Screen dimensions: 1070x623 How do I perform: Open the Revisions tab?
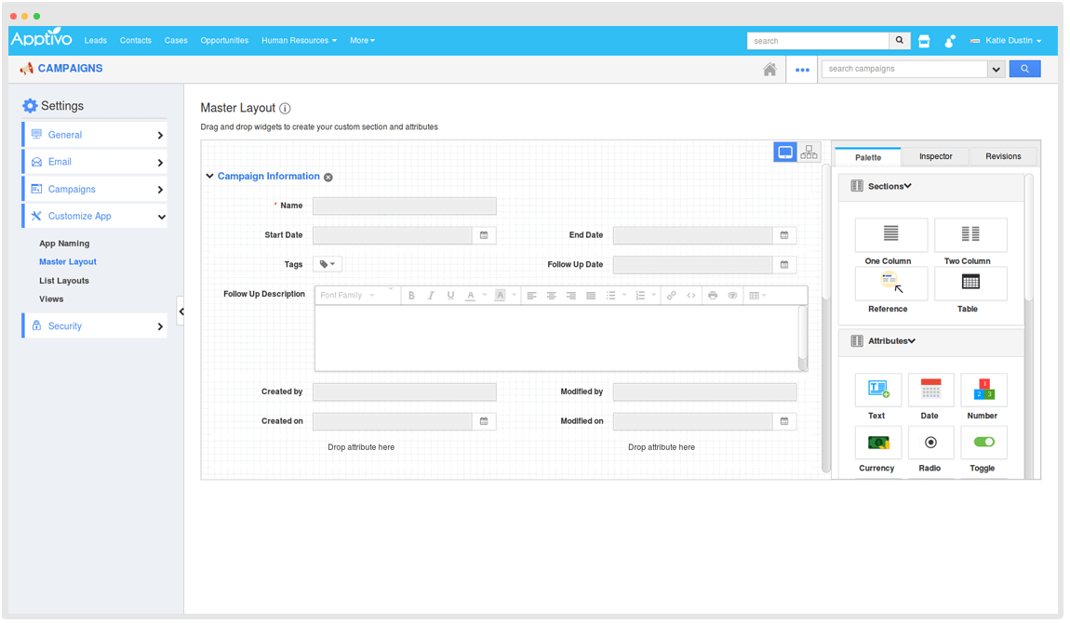tap(1003, 156)
